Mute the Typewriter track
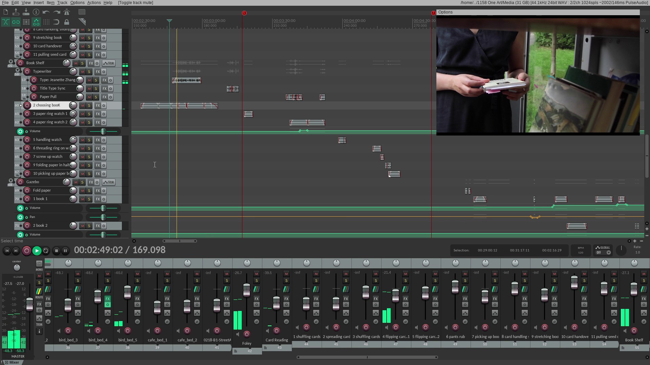The height and width of the screenshot is (365, 650). tap(82, 72)
